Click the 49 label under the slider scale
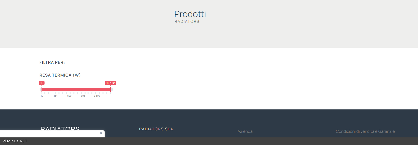Screen dimensions: 418x145 click(42, 96)
